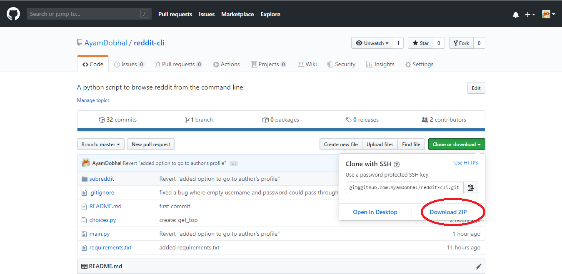Switch to the Actions tab
This screenshot has height=274, width=562.
(x=227, y=64)
